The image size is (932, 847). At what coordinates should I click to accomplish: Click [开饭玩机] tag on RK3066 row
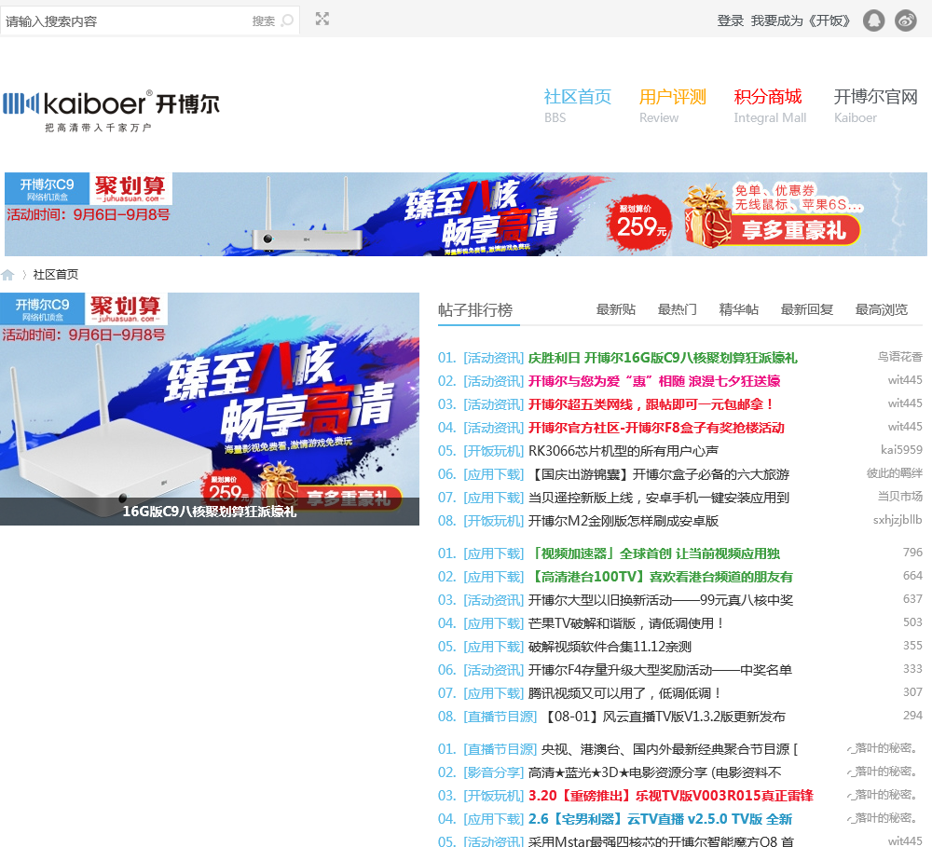click(493, 451)
